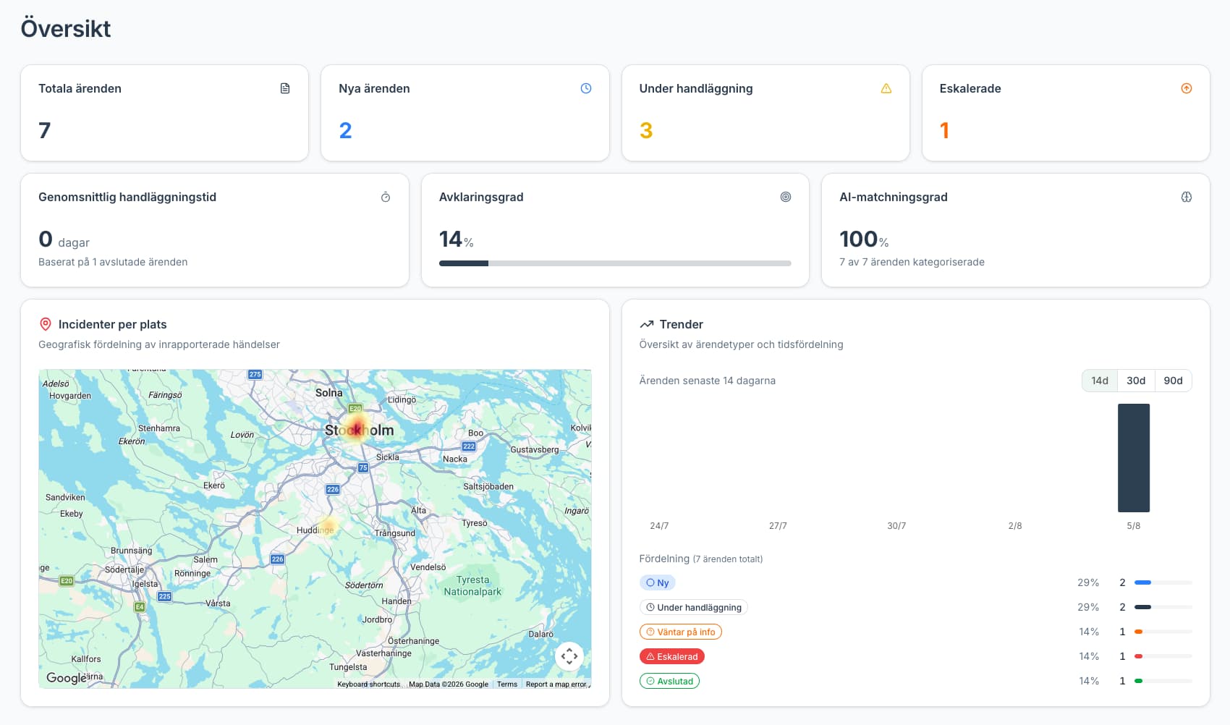Click the 5/8 date label on chart axis
This screenshot has height=725, width=1230.
coord(1134,526)
